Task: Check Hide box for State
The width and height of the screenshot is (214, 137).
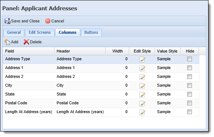Action: point(189,94)
